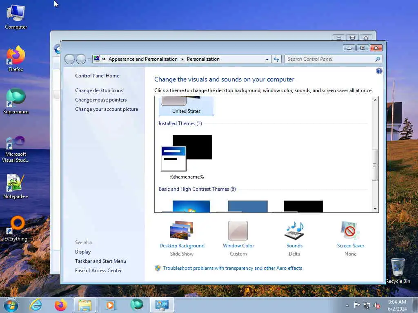Open the Everything desktop shortcut
Screen dimensions: 418x313
click(16, 228)
